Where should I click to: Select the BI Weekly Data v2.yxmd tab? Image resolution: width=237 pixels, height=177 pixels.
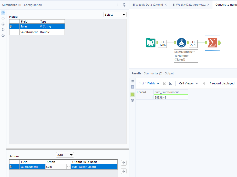pos(148,4)
